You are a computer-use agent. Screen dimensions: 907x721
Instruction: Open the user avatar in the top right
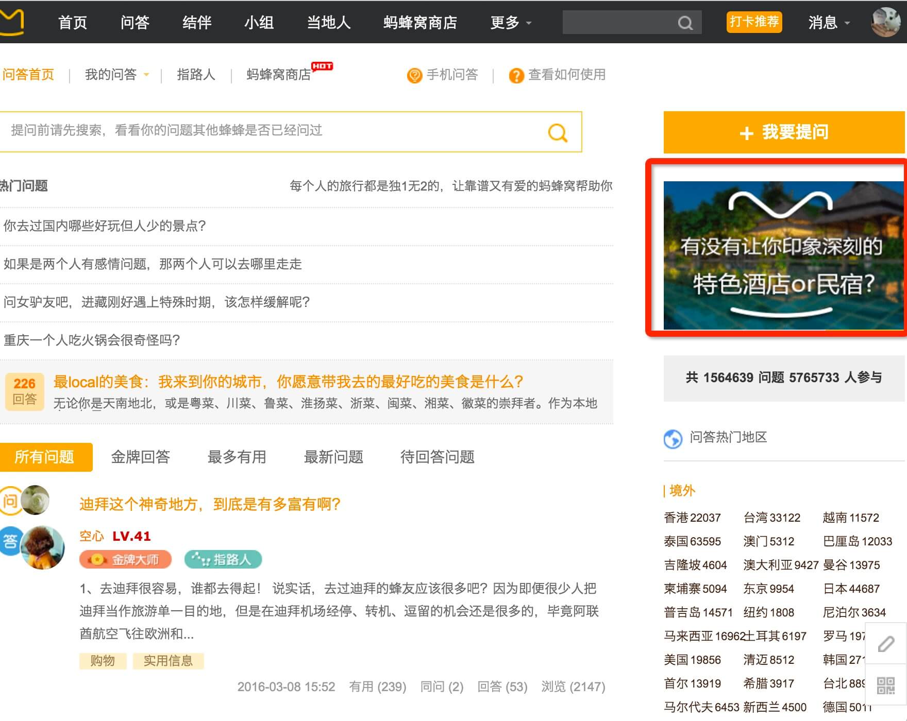tap(886, 22)
